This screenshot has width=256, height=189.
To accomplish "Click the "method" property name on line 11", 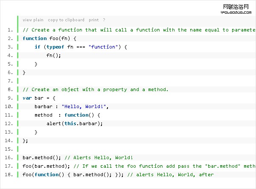I will (44, 115).
